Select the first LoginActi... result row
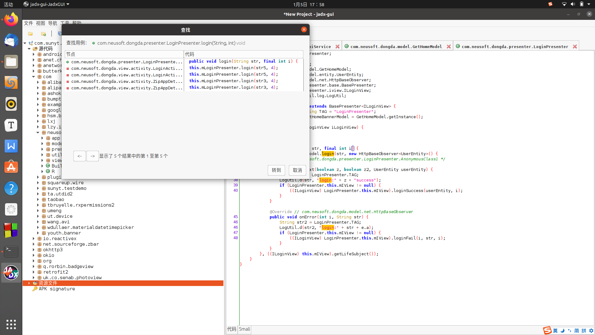This screenshot has height=335, width=595. (184, 68)
